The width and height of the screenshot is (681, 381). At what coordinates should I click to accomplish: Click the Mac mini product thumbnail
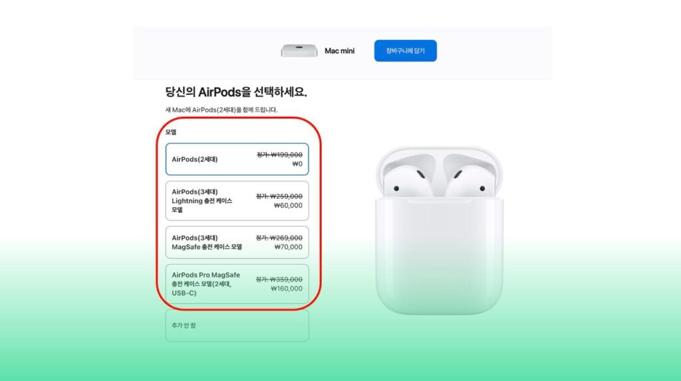[299, 50]
